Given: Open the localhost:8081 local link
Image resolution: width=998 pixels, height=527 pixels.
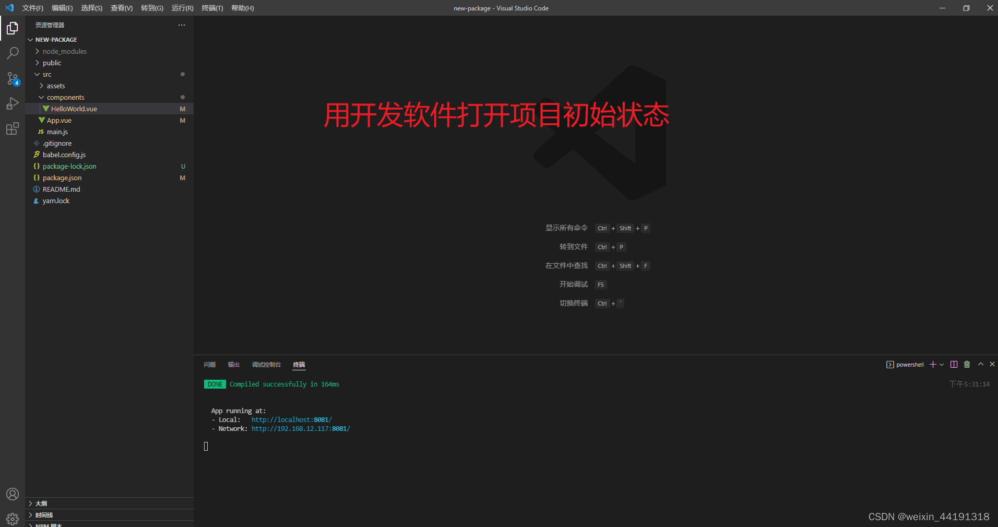Looking at the screenshot, I should point(292,420).
